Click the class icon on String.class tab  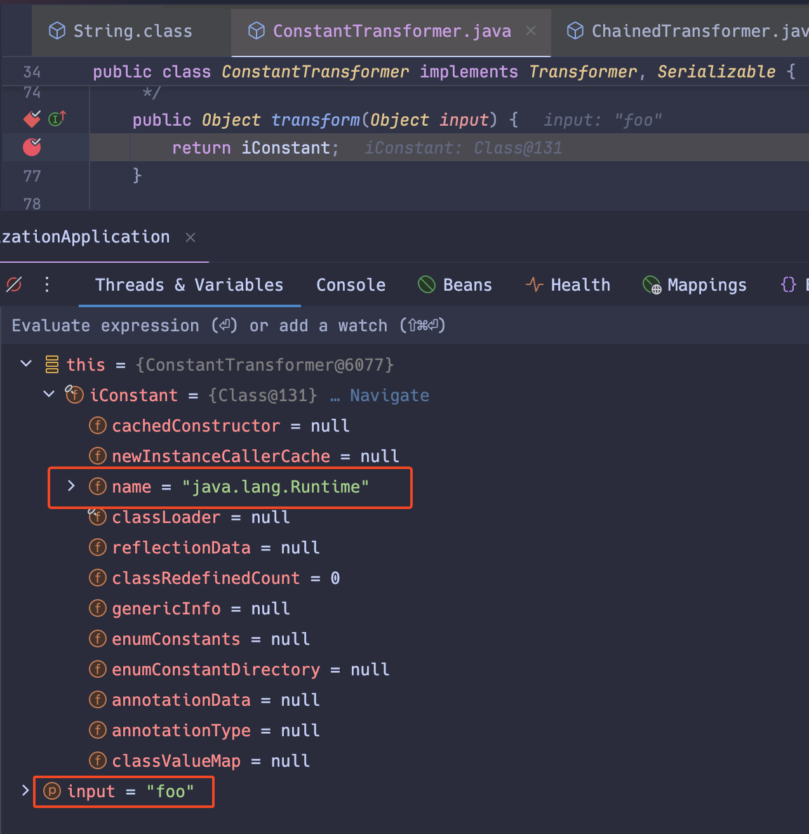(57, 30)
